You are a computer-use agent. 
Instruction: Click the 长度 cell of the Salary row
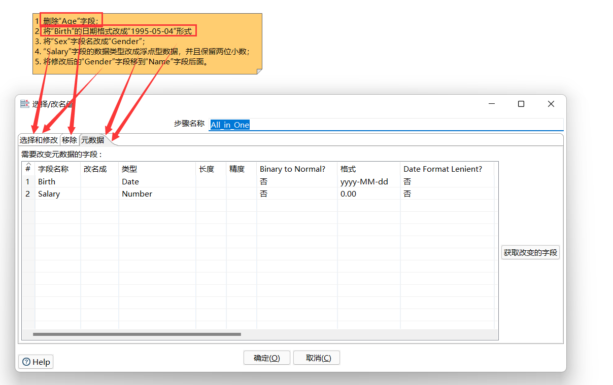click(211, 194)
